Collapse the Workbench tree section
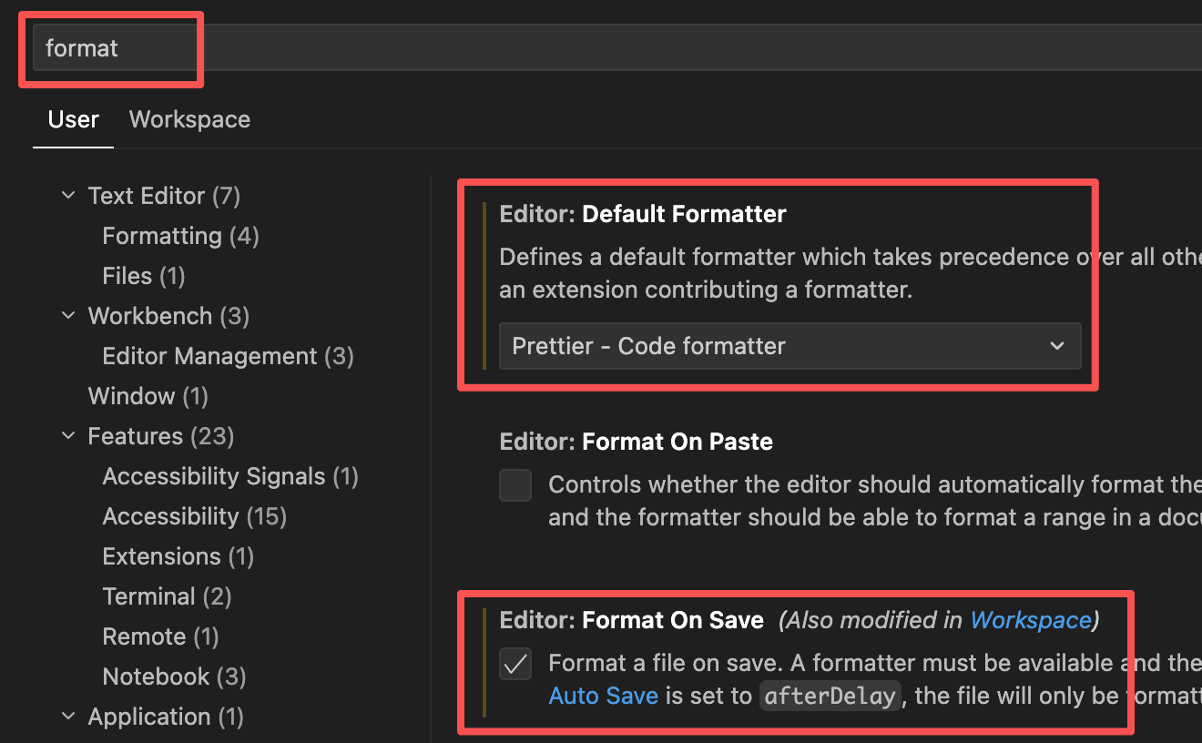The height and width of the screenshot is (743, 1202). (68, 316)
